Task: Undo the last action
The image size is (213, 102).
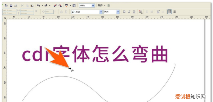Action: tap(39, 6)
